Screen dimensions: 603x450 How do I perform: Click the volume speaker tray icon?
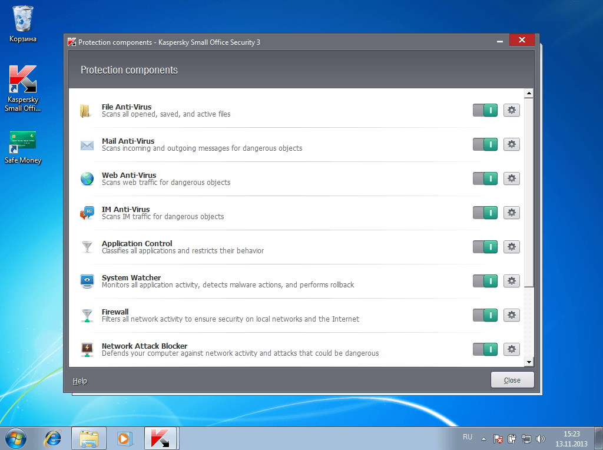[541, 438]
